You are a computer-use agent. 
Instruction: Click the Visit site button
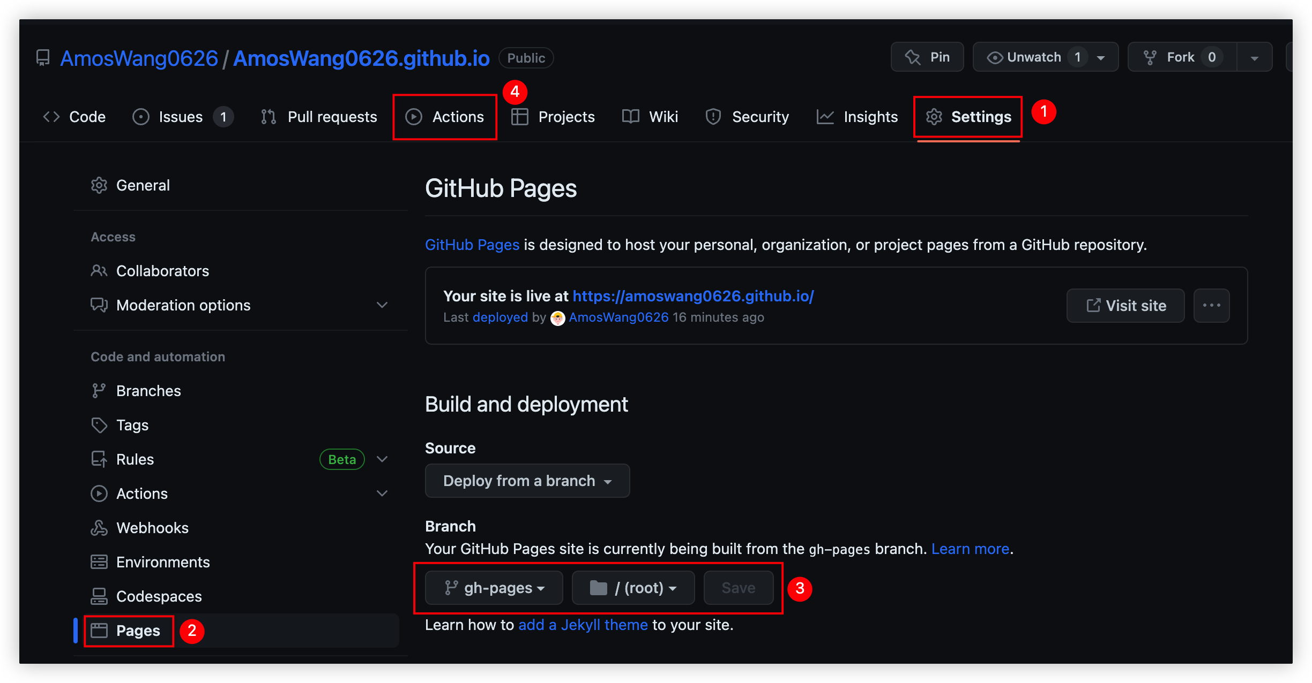[1125, 306]
